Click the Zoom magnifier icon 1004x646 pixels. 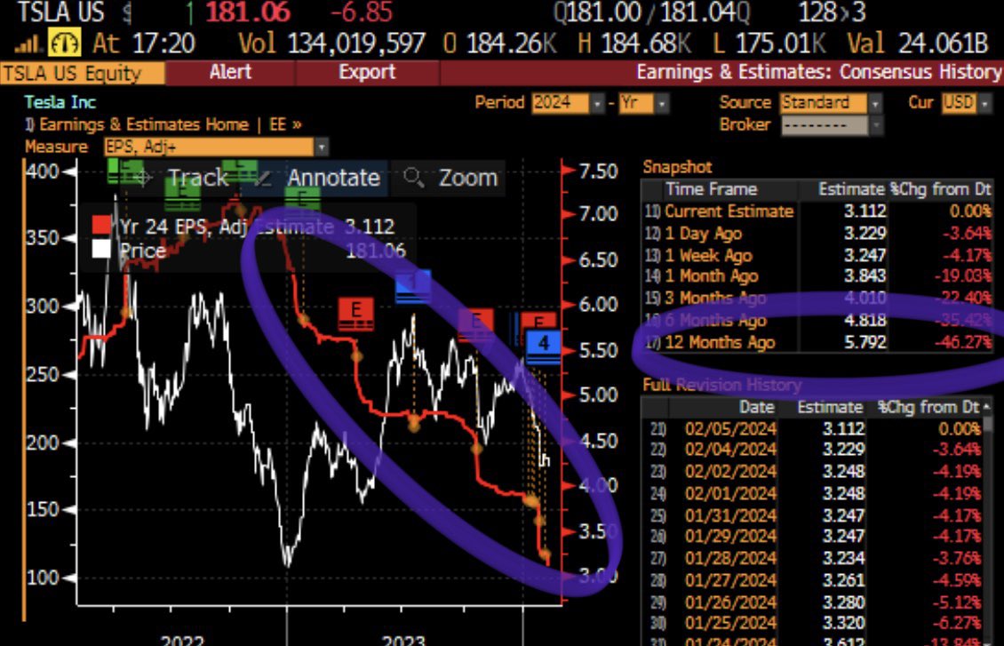point(414,178)
